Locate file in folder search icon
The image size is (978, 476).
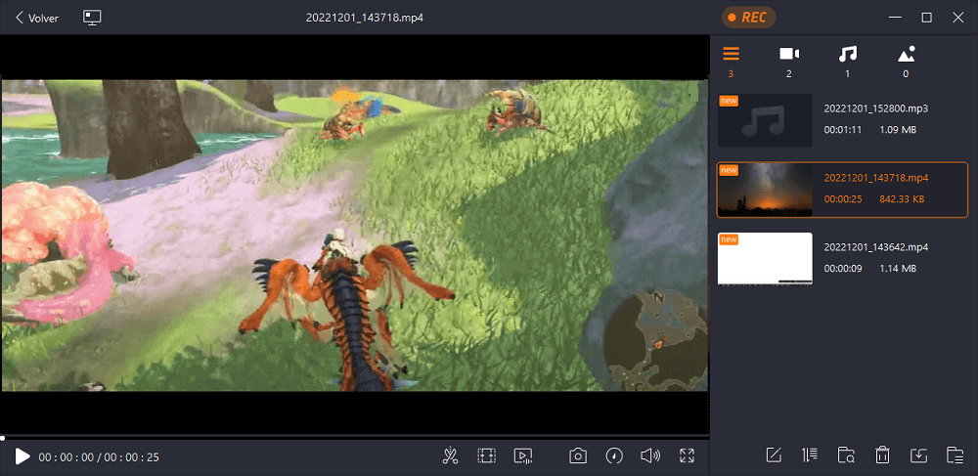[x=846, y=455]
